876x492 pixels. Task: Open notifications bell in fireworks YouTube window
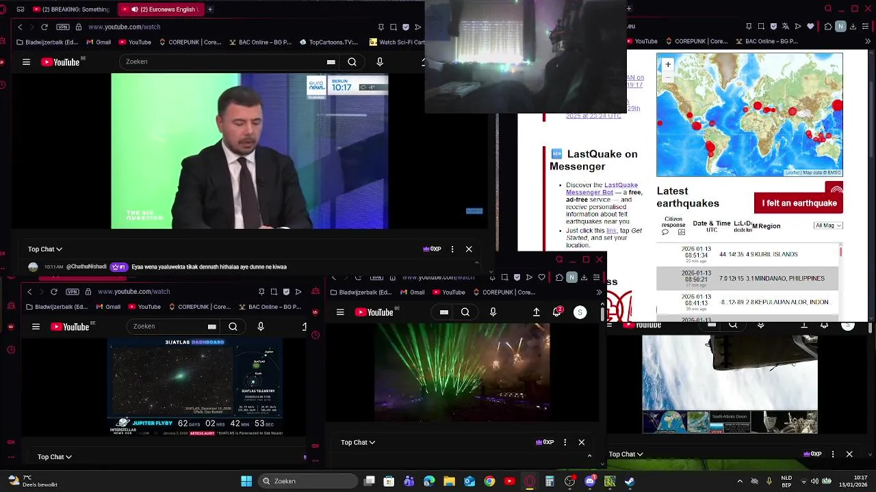pyautogui.click(x=557, y=312)
